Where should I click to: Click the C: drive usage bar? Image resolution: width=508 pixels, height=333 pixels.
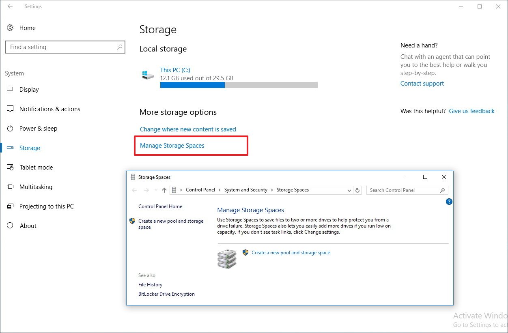tap(239, 85)
